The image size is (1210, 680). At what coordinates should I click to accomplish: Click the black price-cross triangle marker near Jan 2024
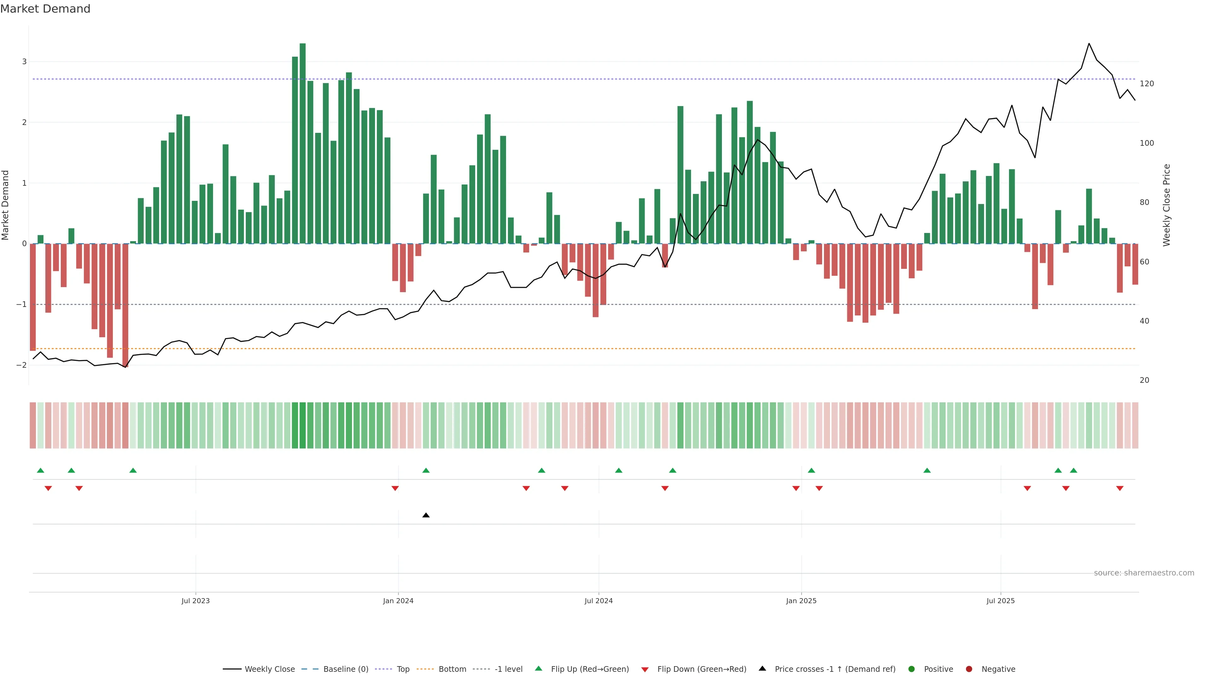(426, 515)
